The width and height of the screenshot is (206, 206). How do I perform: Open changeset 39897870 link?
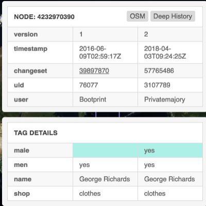[x=94, y=71]
